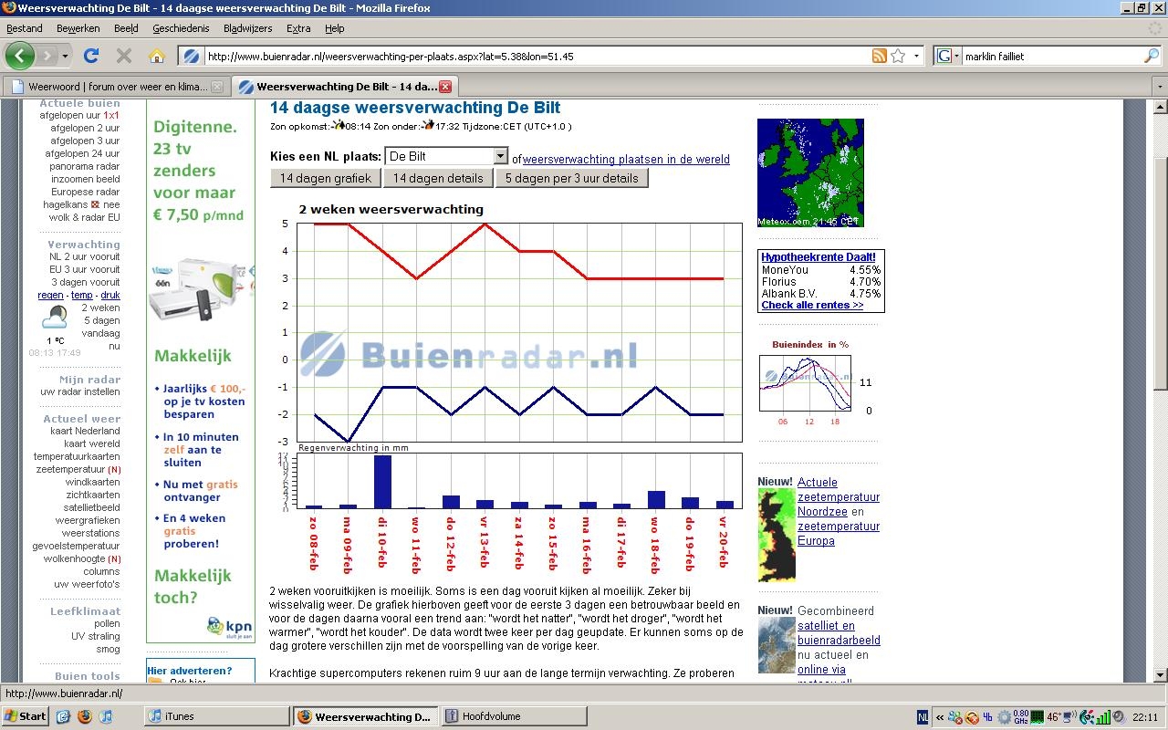Open 'uw radar instellen' link
The width and height of the screenshot is (1168, 730).
pos(80,392)
